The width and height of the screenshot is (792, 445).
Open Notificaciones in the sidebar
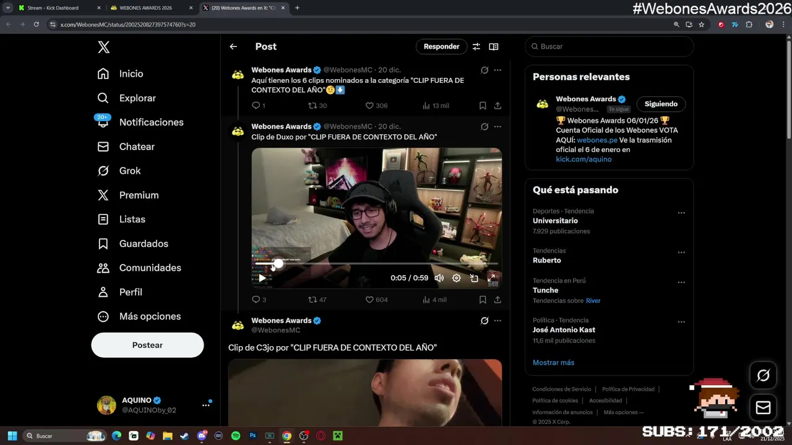click(x=140, y=122)
